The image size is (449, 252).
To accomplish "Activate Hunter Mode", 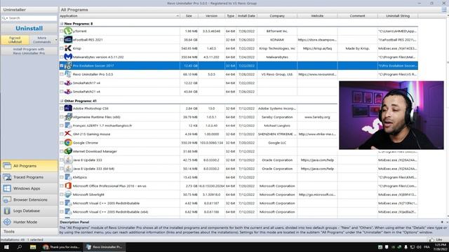I will [29, 222].
